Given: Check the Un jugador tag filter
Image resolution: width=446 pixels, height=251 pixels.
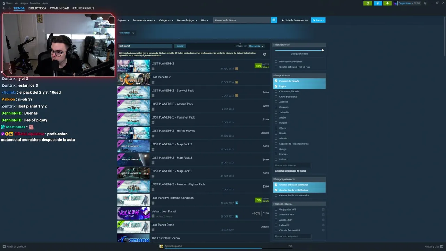Looking at the screenshot, I should pos(276,210).
